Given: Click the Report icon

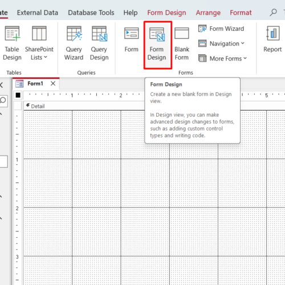Looking at the screenshot, I should click(272, 39).
